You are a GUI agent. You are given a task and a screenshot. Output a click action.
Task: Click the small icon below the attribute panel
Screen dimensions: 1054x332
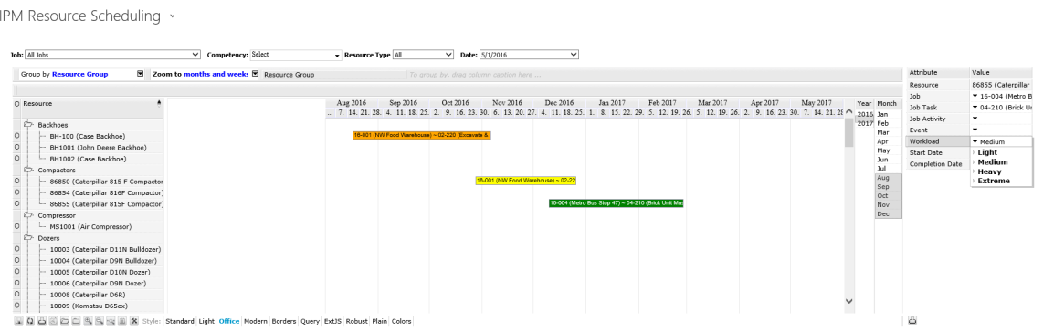(912, 321)
